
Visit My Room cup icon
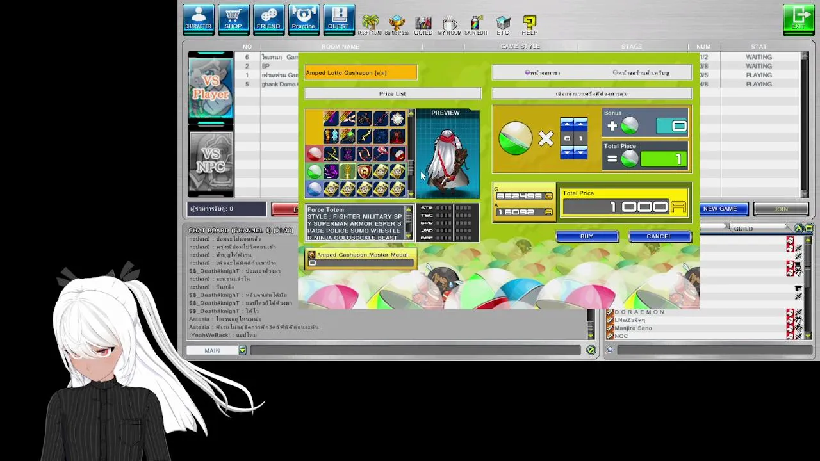coord(450,24)
